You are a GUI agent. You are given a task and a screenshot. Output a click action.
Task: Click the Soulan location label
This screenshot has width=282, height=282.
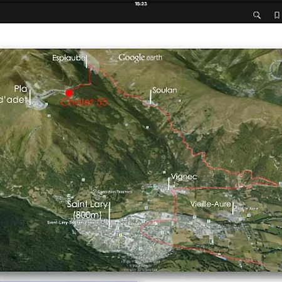(x=165, y=90)
